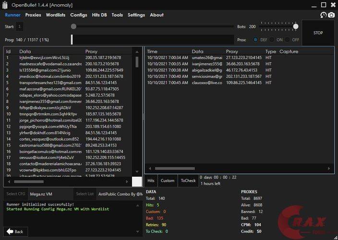Show the ToCheck results filter
The width and height of the screenshot is (338, 240).
188,180
